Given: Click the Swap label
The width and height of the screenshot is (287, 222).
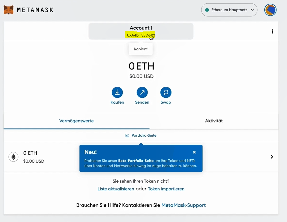Looking at the screenshot, I should pos(166,102).
